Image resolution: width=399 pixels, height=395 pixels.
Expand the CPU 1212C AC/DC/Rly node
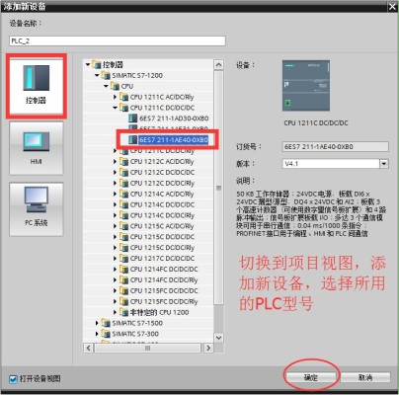pyautogui.click(x=115, y=162)
